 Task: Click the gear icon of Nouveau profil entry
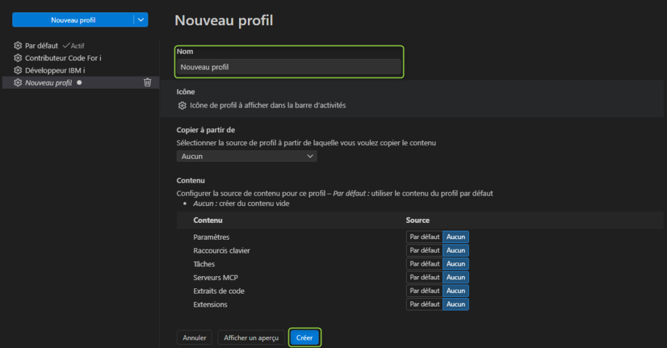(x=18, y=82)
